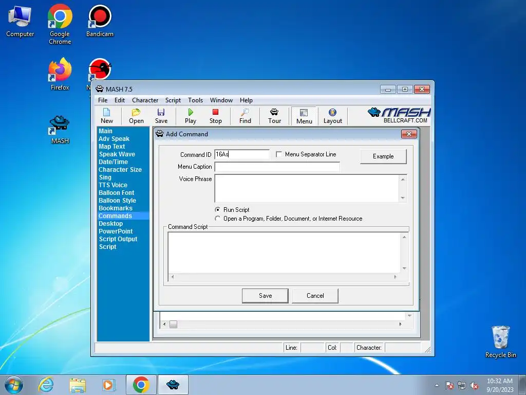This screenshot has width=526, height=395.
Task: Click the network tray icon
Action: [x=462, y=386]
